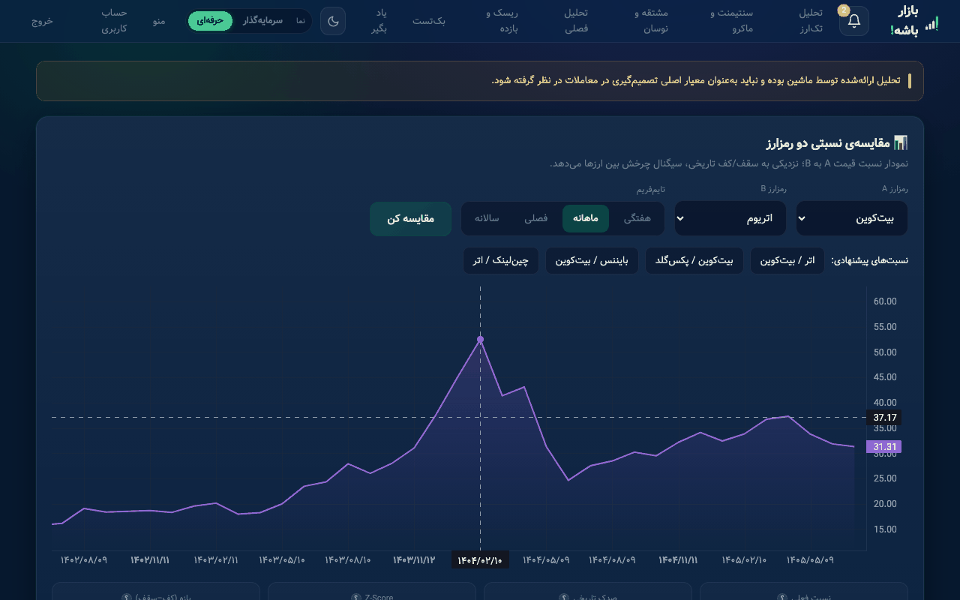
Task: Click the مقایسه‌ی نسبتی دو رمزارز heading
Action: [828, 142]
